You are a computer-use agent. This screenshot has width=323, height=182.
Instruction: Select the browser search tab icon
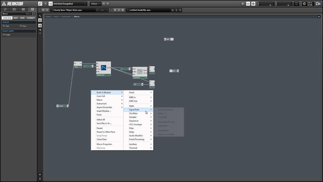click(5, 9)
